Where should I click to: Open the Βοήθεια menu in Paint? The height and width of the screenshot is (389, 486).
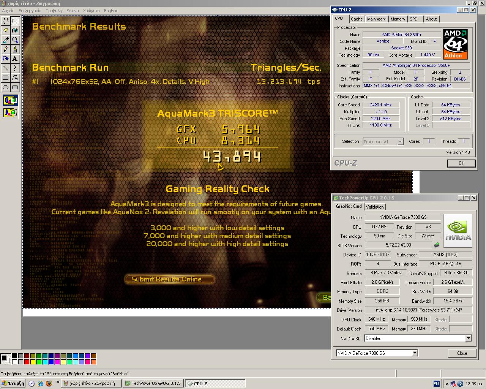111,11
